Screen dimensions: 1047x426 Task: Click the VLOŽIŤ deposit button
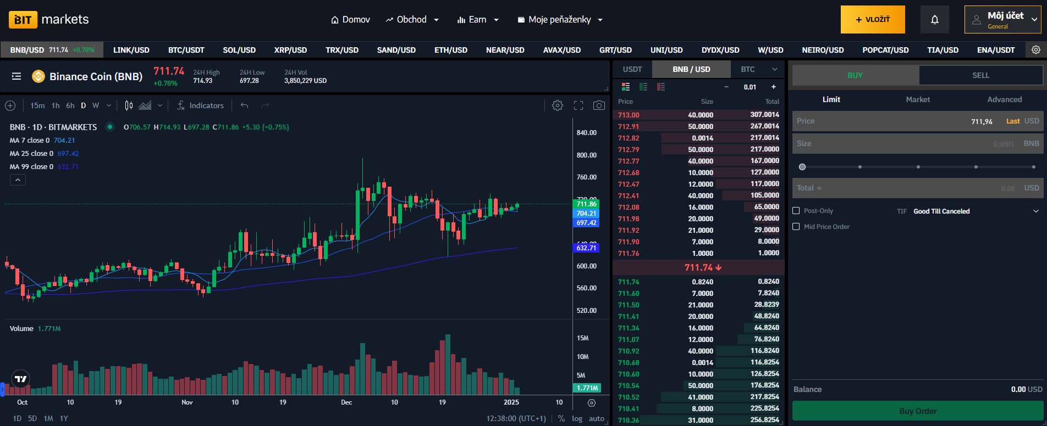tap(872, 20)
